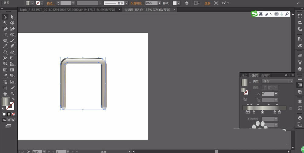Open the graphic style (样式) dropdown
The width and height of the screenshot is (304, 153).
[x=178, y=3]
